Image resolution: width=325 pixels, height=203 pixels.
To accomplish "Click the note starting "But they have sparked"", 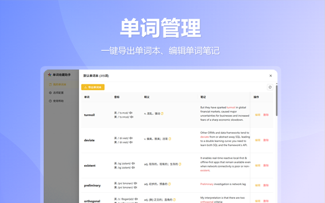I will [224, 114].
